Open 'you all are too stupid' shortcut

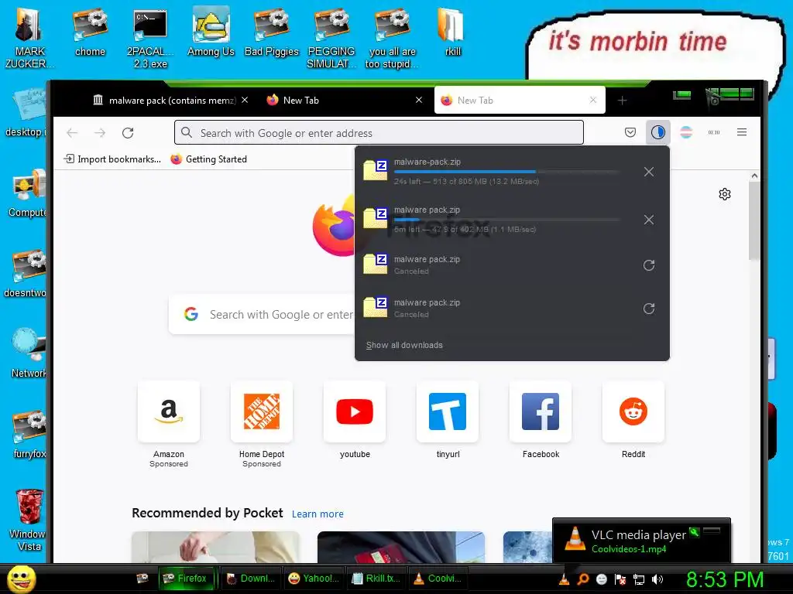point(392,38)
